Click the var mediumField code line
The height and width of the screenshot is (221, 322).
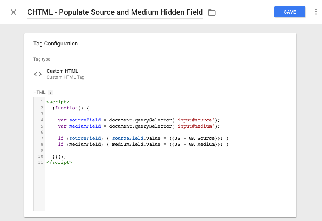point(139,126)
